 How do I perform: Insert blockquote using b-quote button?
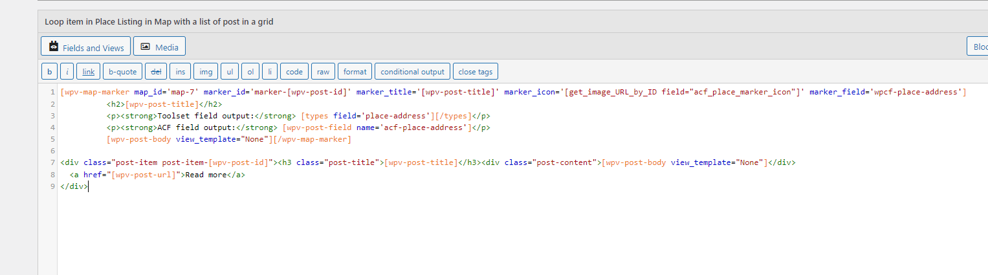tap(122, 71)
